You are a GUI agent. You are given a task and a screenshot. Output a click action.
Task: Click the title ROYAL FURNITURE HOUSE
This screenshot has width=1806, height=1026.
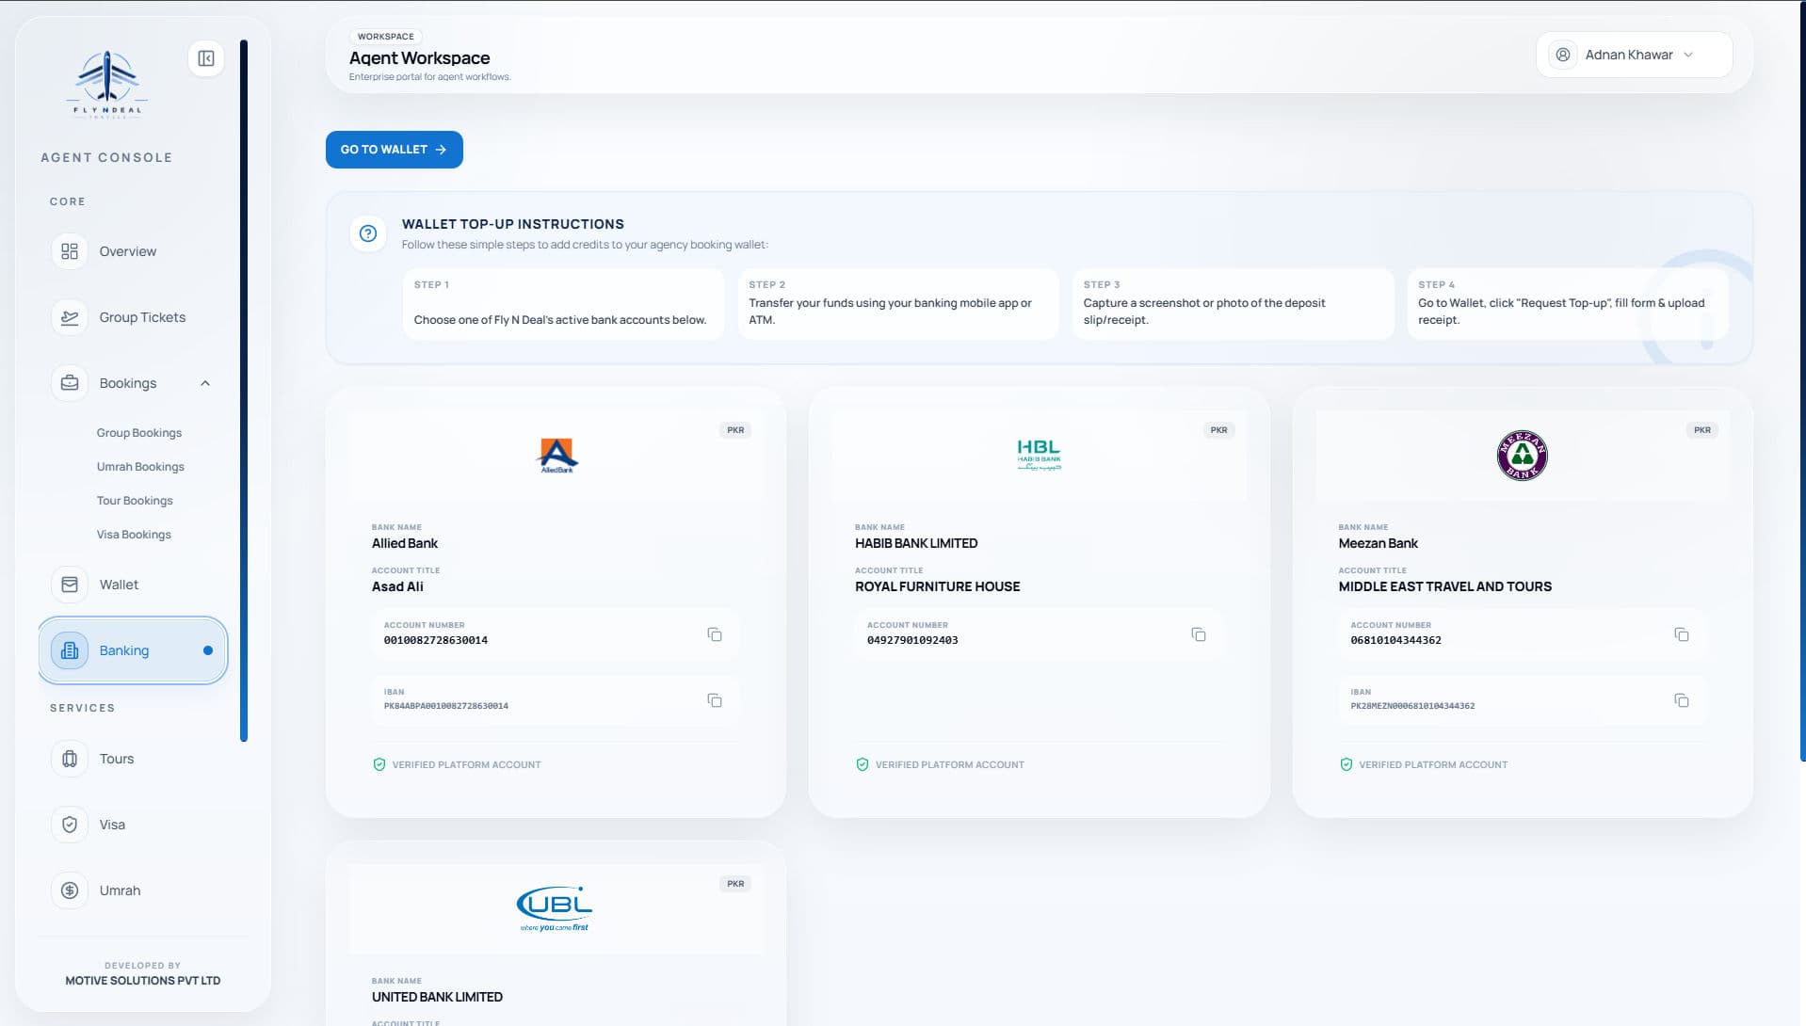938,586
